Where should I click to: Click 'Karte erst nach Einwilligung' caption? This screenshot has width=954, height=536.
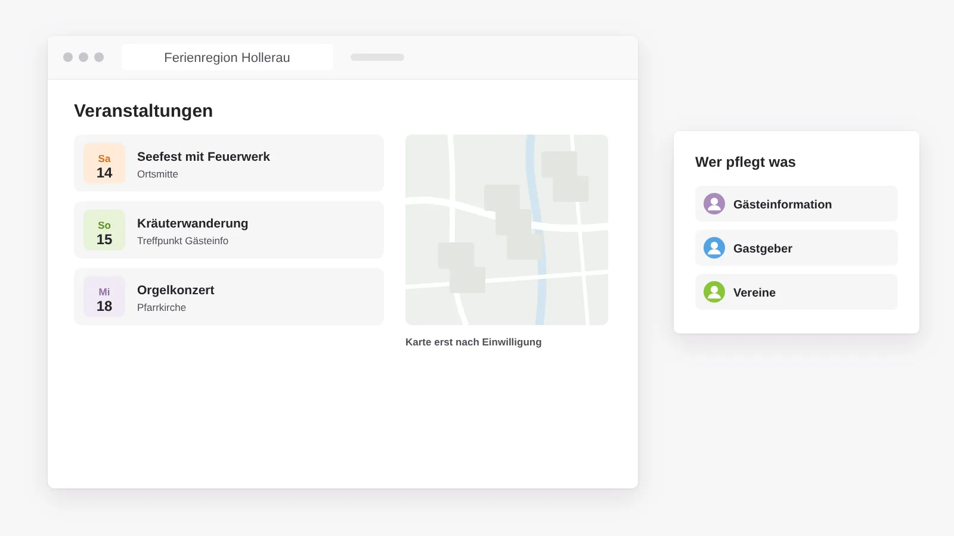pyautogui.click(x=473, y=342)
